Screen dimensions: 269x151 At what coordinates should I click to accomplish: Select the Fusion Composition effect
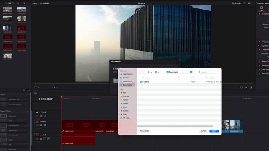14,104
